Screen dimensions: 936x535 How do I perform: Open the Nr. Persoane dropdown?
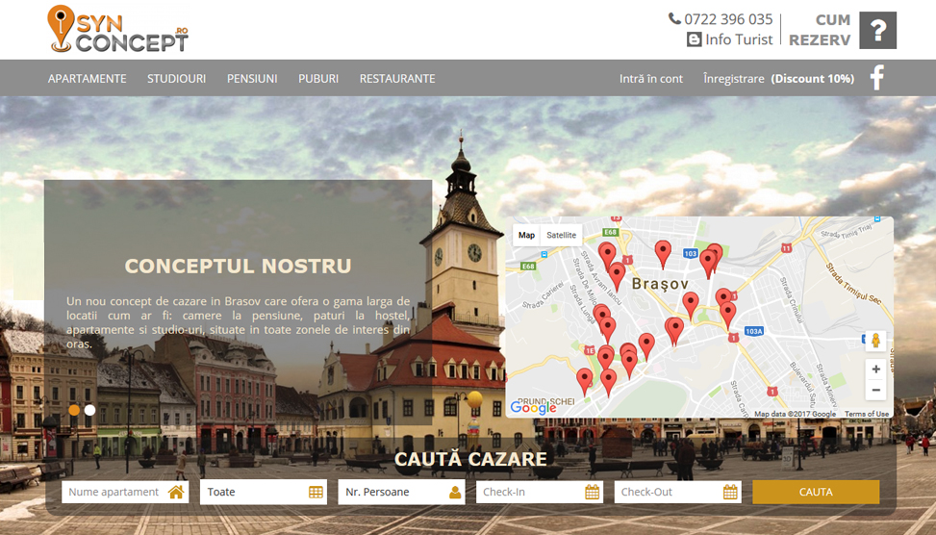[402, 492]
